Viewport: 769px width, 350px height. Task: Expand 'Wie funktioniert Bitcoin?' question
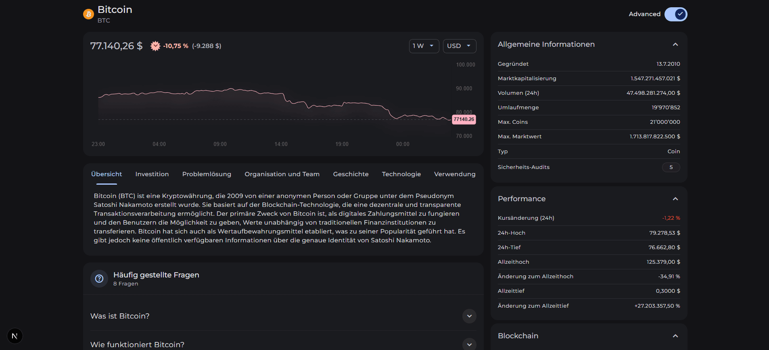point(469,344)
